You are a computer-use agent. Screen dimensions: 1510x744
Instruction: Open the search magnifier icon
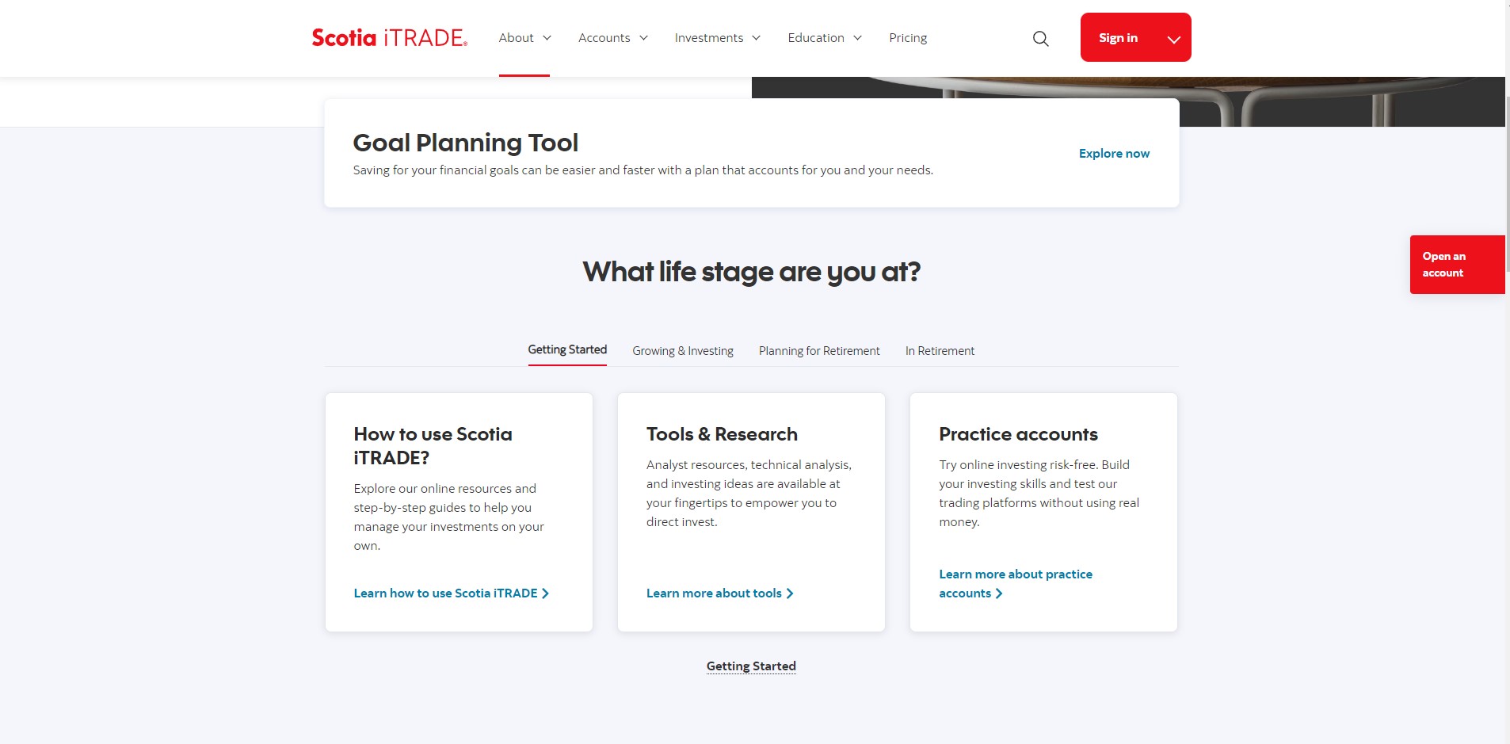point(1041,38)
